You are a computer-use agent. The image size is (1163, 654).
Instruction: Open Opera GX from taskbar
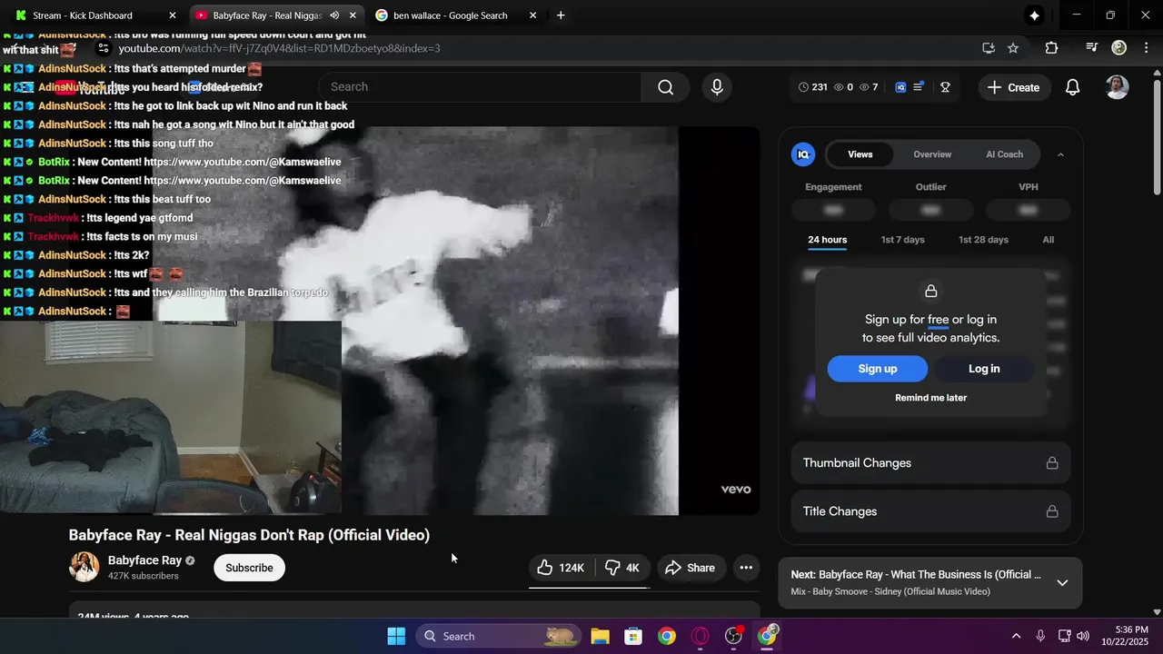point(701,636)
